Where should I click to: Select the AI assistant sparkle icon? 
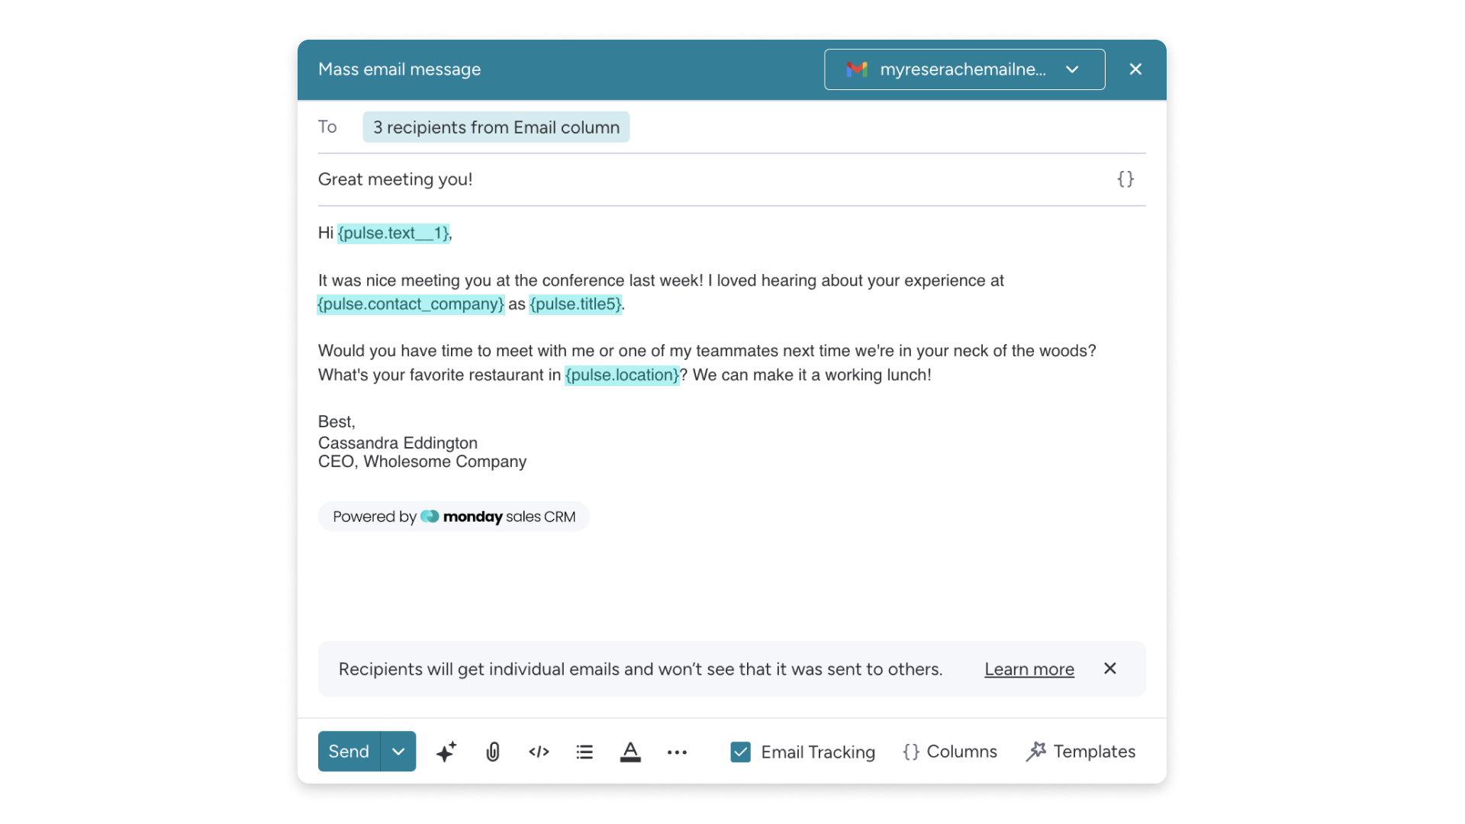pyautogui.click(x=446, y=752)
